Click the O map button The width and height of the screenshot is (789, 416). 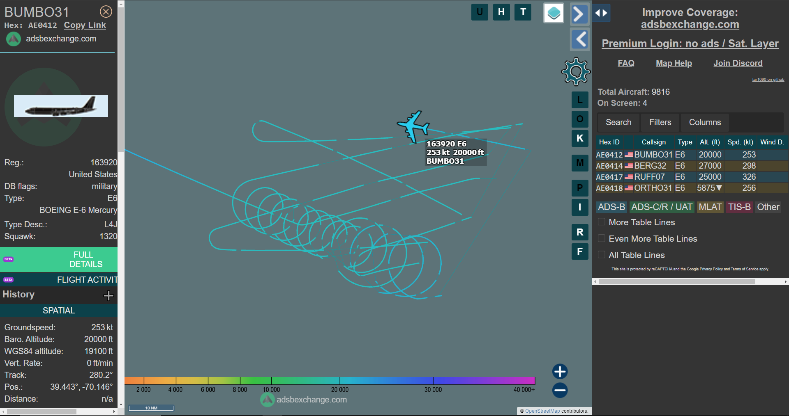tap(580, 119)
